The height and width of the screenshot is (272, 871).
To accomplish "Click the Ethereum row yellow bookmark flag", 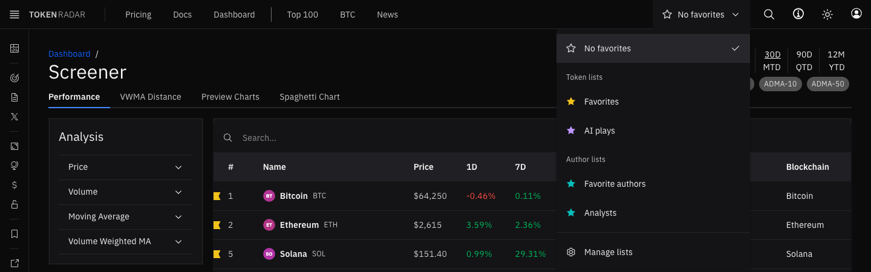I will point(217,225).
